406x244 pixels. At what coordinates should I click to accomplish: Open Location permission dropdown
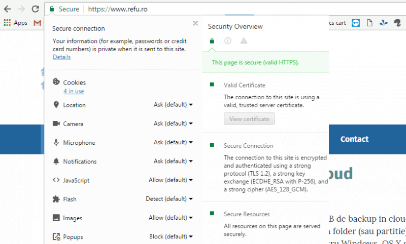tap(173, 105)
